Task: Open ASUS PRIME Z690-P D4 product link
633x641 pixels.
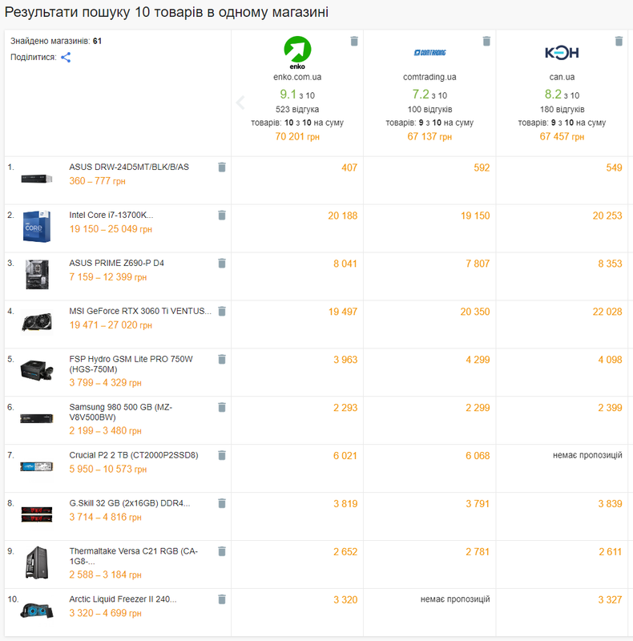Action: pyautogui.click(x=116, y=263)
